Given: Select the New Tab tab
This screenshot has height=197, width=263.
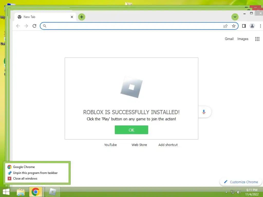Looking at the screenshot, I should pyautogui.click(x=45, y=17).
